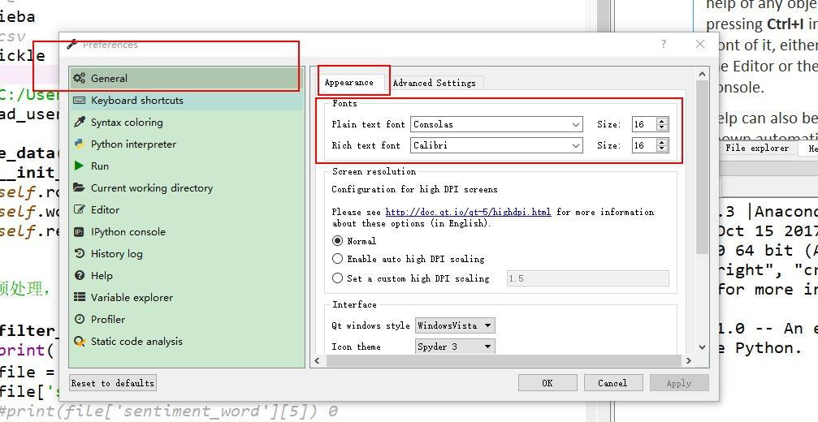Click the Variable explorer table icon
This screenshot has width=818, height=422.
(x=80, y=298)
